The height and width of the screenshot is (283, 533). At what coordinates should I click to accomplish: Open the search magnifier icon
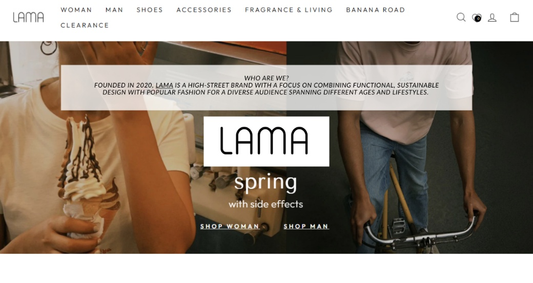[x=461, y=17]
